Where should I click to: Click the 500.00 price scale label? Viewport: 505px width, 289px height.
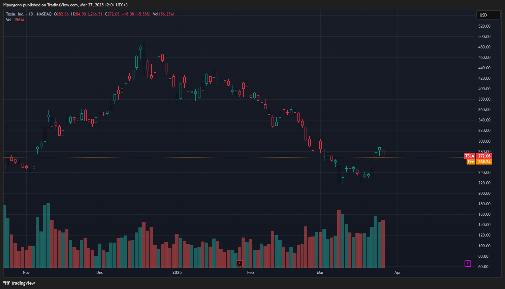(x=484, y=37)
